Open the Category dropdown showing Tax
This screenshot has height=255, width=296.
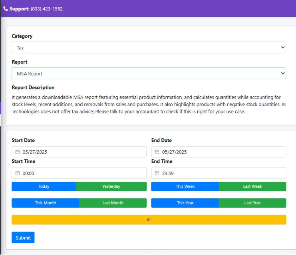click(x=149, y=48)
